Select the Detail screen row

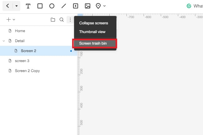click(39, 41)
